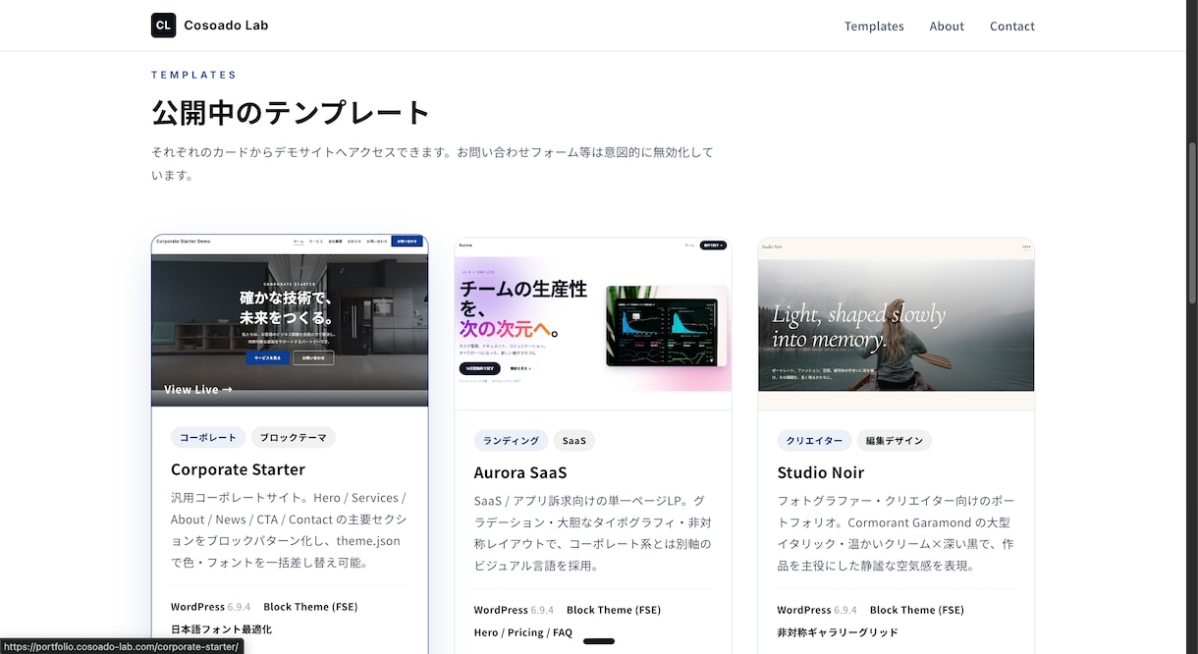Select the SaaS tag
This screenshot has width=1198, height=654.
[x=574, y=441]
